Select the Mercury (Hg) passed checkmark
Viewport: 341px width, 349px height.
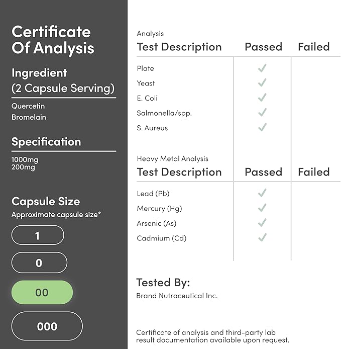(x=262, y=208)
